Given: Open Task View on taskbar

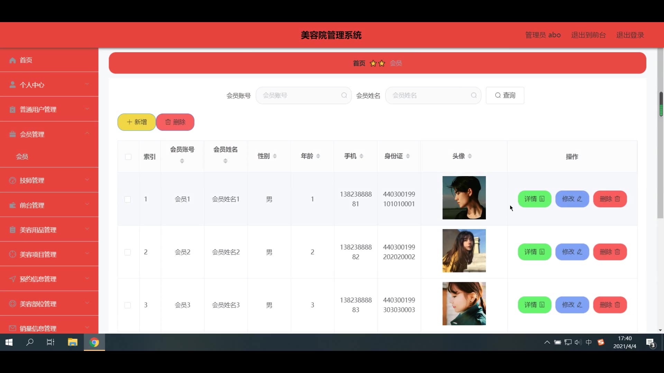Looking at the screenshot, I should pos(51,342).
